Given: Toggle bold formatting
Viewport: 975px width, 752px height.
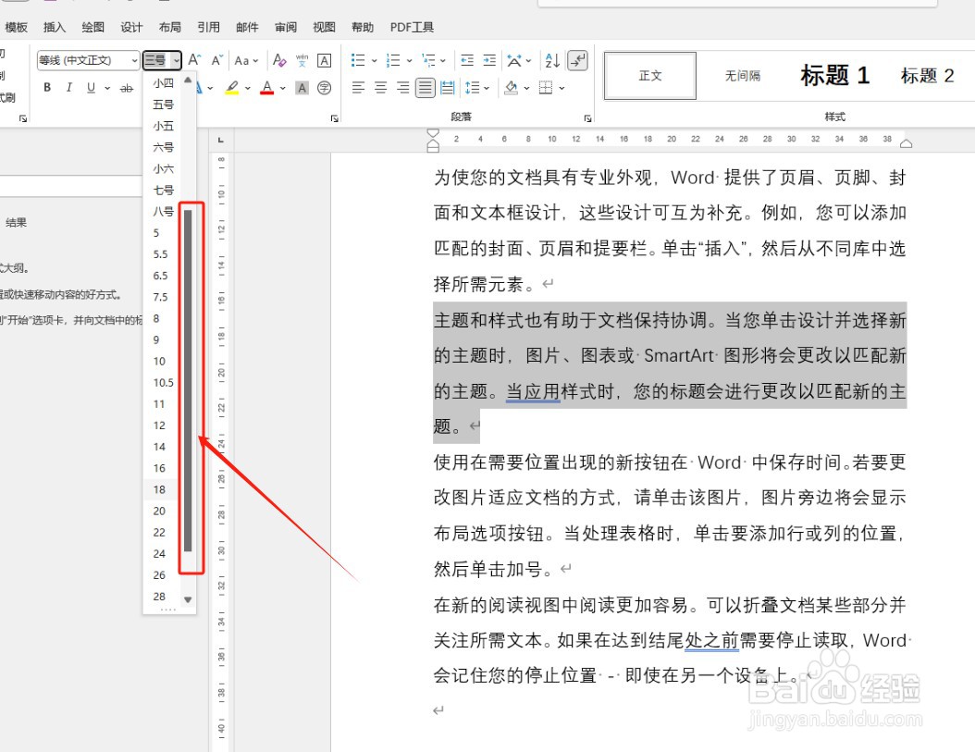Looking at the screenshot, I should coord(46,87).
